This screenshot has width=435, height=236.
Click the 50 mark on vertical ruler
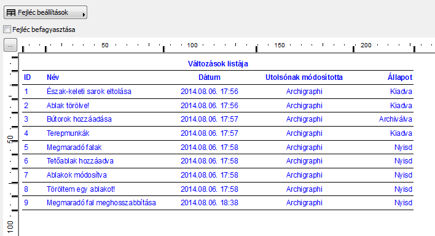click(x=10, y=140)
